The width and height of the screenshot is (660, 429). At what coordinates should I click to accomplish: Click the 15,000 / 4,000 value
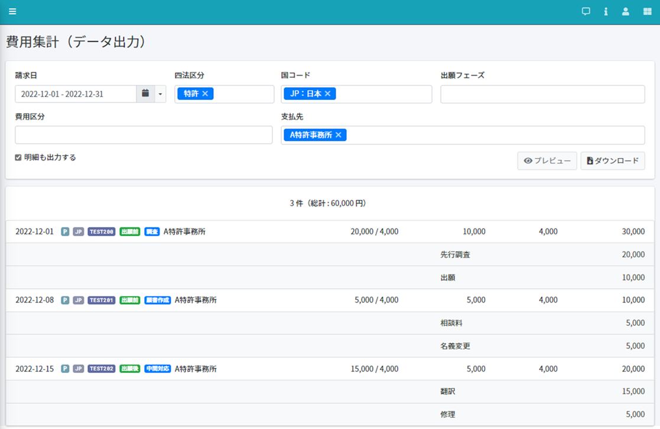[374, 369]
